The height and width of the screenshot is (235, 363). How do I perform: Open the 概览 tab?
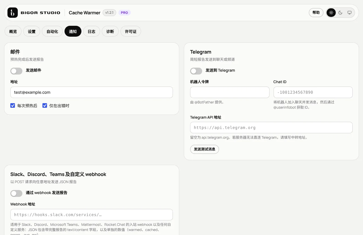pyautogui.click(x=13, y=32)
